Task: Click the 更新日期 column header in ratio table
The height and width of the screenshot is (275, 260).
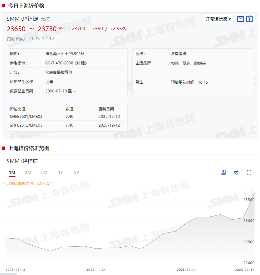Action: pos(106,109)
